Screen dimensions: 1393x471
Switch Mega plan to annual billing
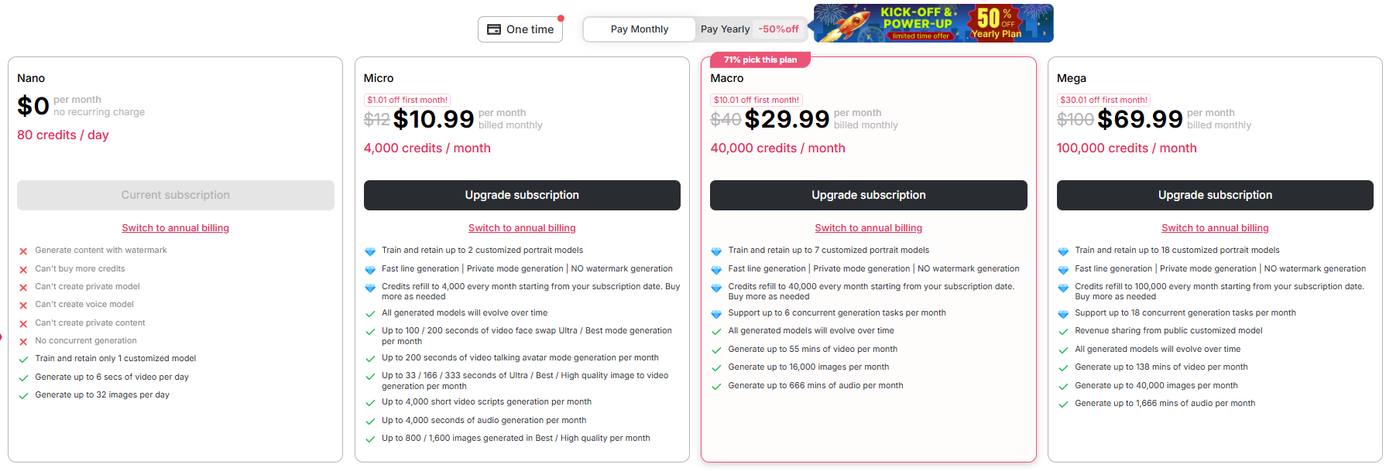(x=1215, y=228)
